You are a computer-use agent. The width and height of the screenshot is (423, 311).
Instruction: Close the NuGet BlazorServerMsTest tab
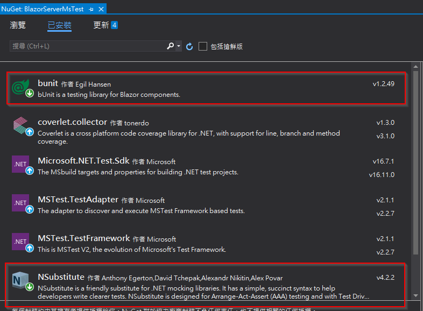pos(101,9)
